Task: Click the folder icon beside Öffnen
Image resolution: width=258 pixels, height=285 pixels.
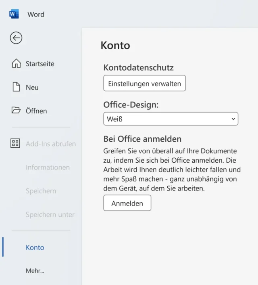Action: point(16,110)
